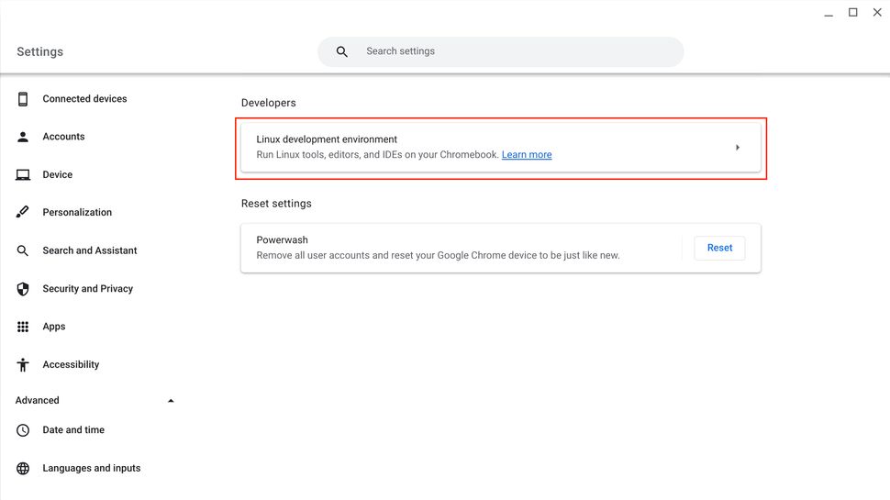Click the Accessibility figure icon

(23, 364)
